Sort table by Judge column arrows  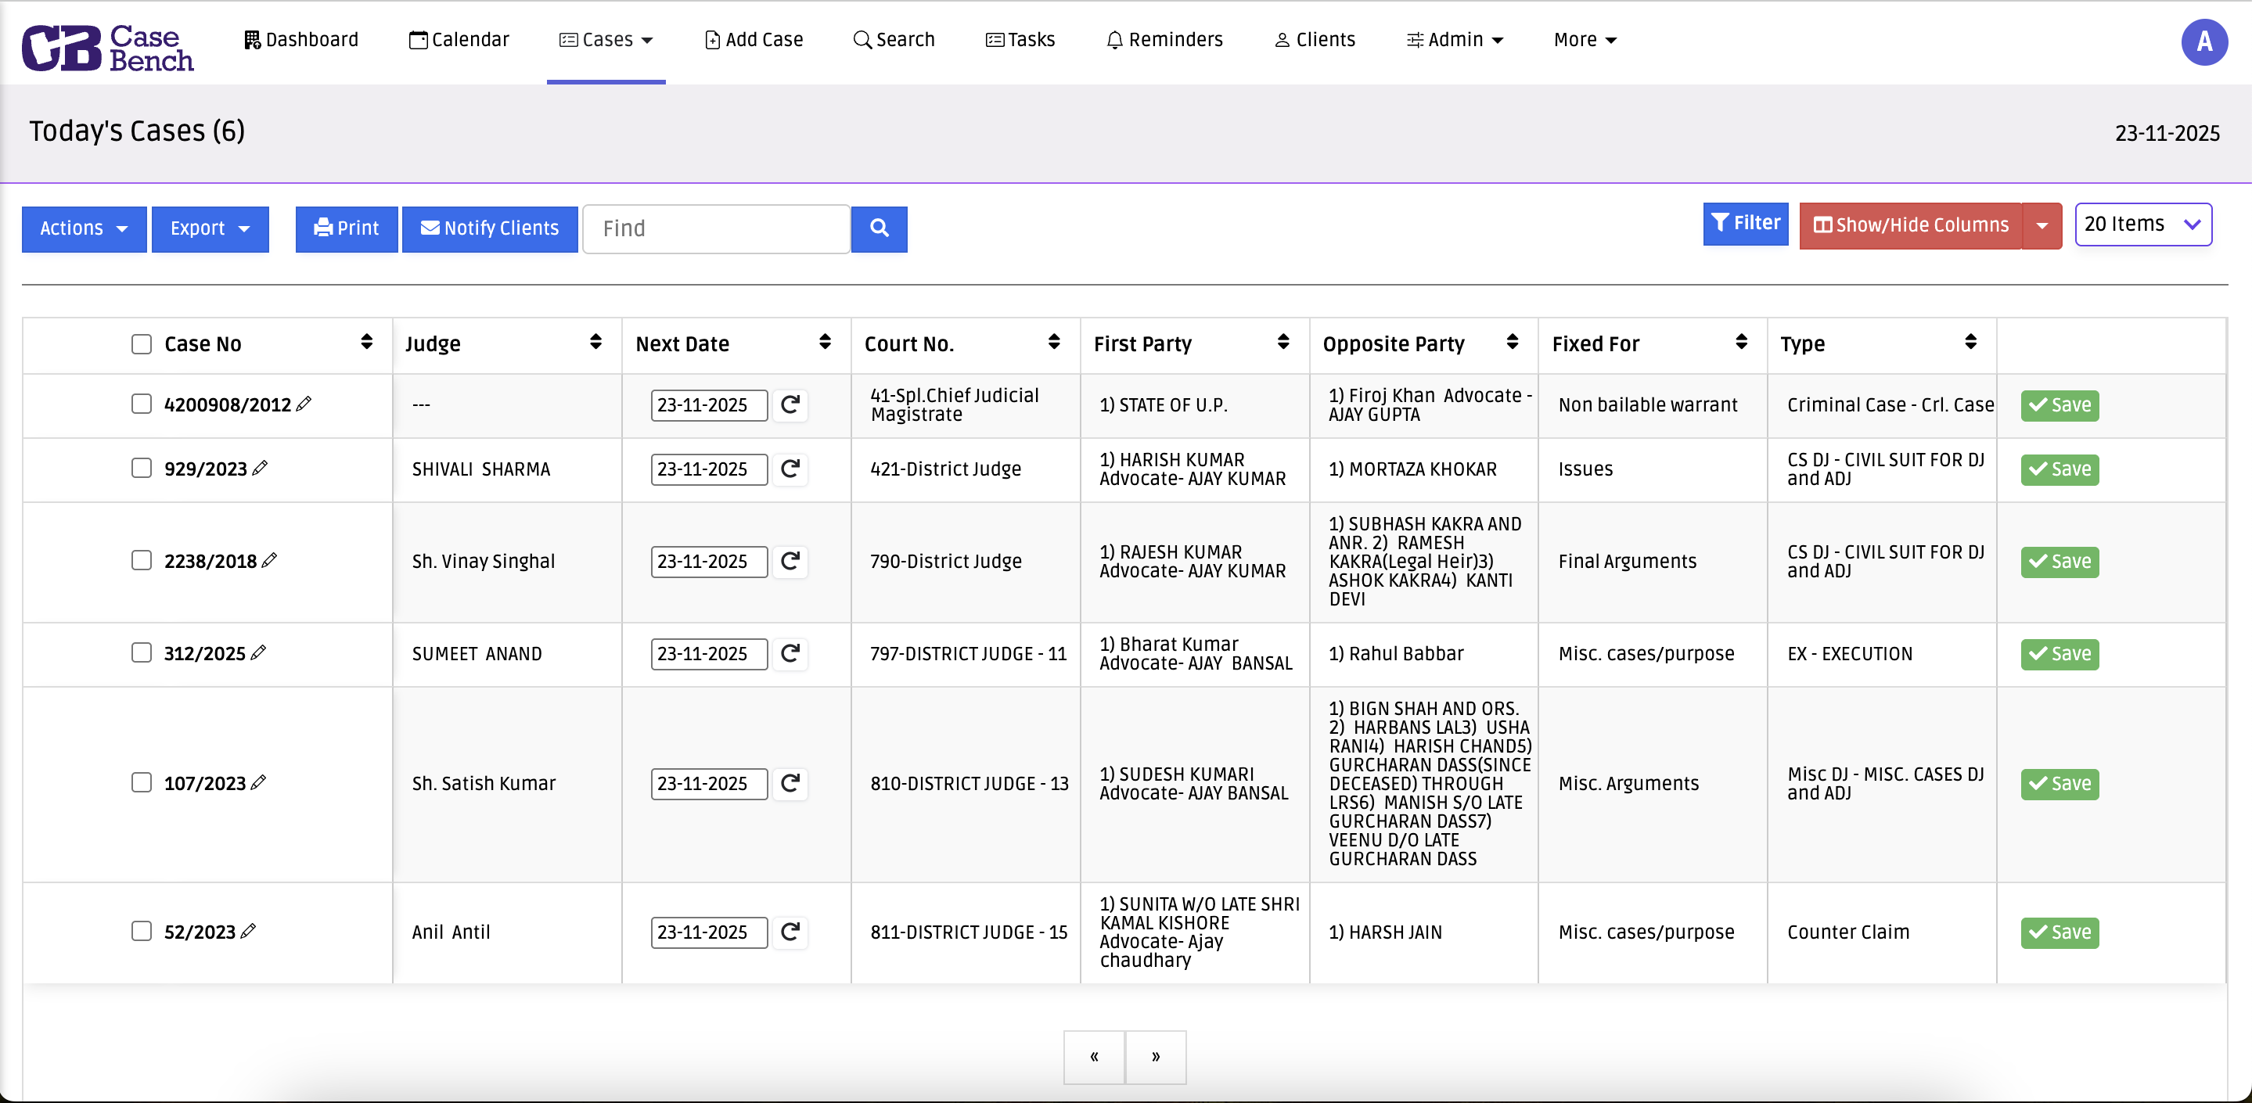(x=595, y=343)
